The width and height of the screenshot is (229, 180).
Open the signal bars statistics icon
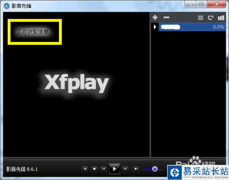pyautogui.click(x=221, y=18)
